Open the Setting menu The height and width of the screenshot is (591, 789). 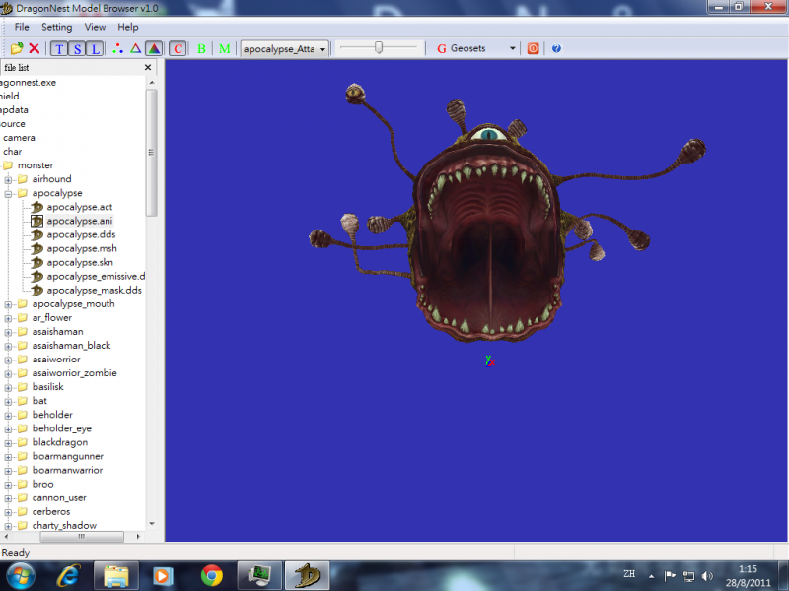(57, 28)
